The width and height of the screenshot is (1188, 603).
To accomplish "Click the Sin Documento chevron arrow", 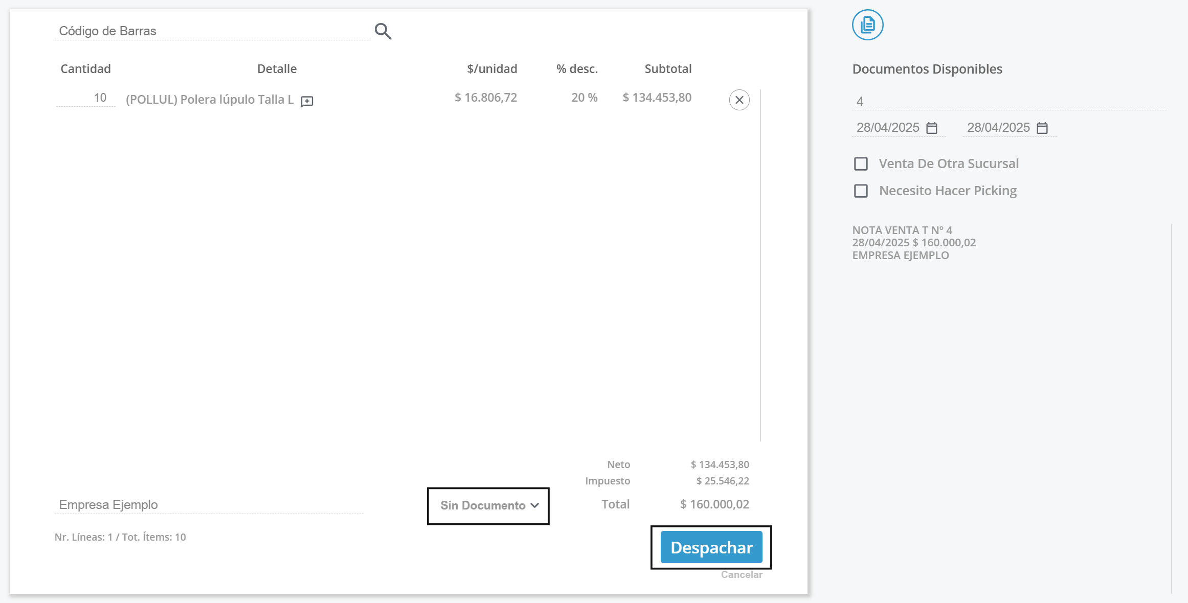I will (x=535, y=505).
